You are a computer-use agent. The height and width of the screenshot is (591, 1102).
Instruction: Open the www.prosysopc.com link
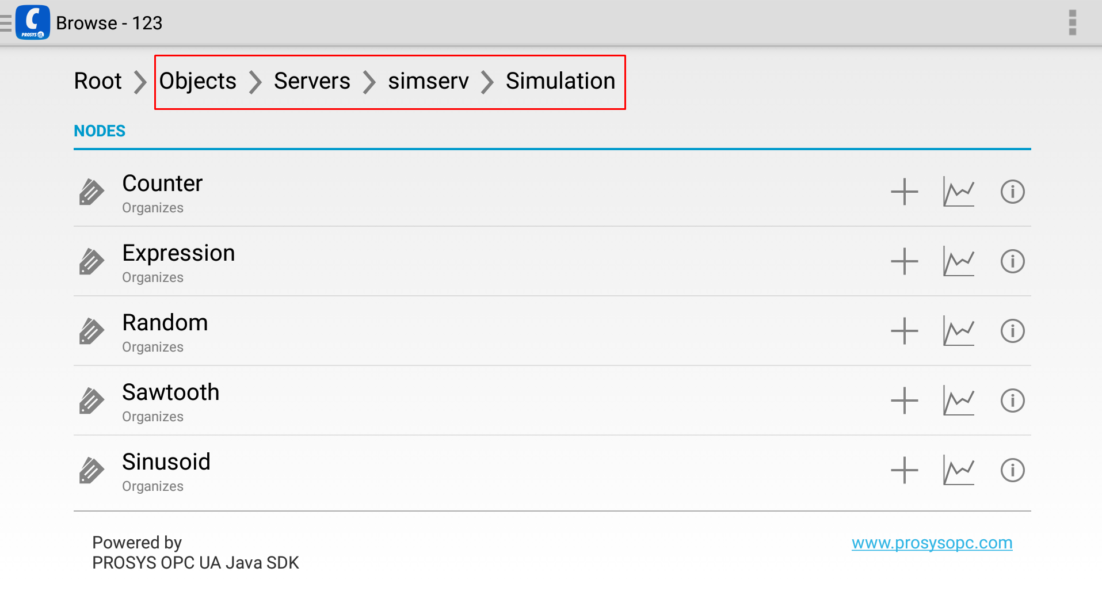932,543
